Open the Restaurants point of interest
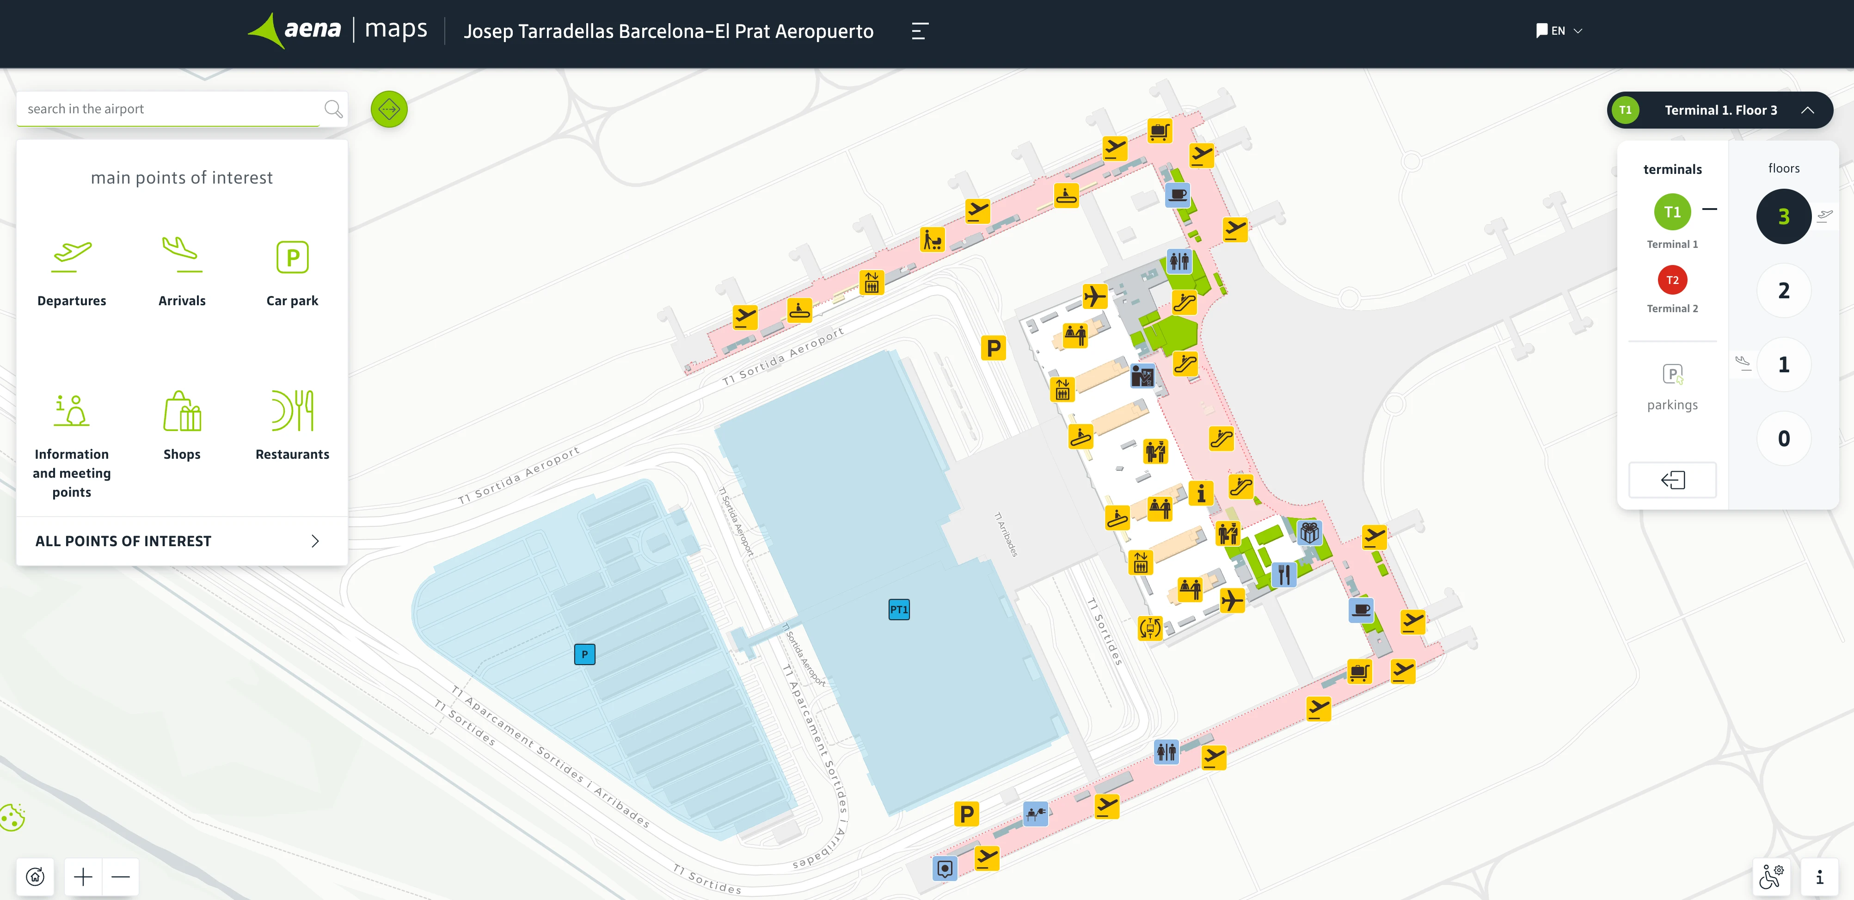Viewport: 1854px width, 900px height. (x=292, y=410)
